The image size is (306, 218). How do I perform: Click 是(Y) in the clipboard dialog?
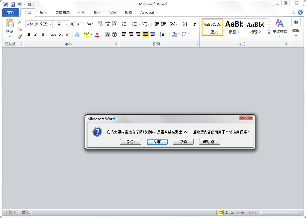coord(130,142)
